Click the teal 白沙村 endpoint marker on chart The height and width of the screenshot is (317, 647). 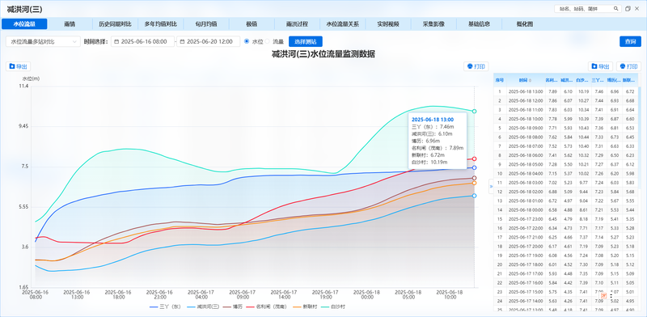click(475, 112)
